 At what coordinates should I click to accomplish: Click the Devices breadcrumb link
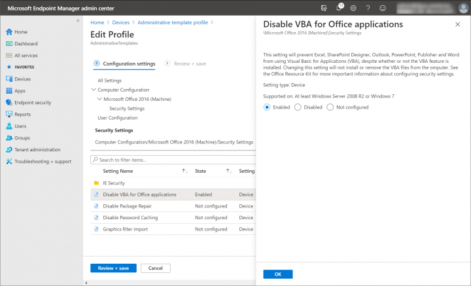click(121, 22)
